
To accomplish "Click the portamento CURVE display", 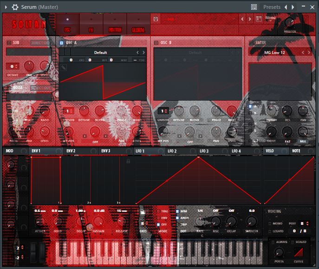I will point(299,252).
